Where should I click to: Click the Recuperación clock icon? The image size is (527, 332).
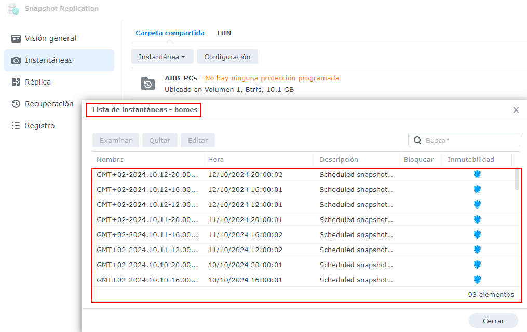(16, 104)
